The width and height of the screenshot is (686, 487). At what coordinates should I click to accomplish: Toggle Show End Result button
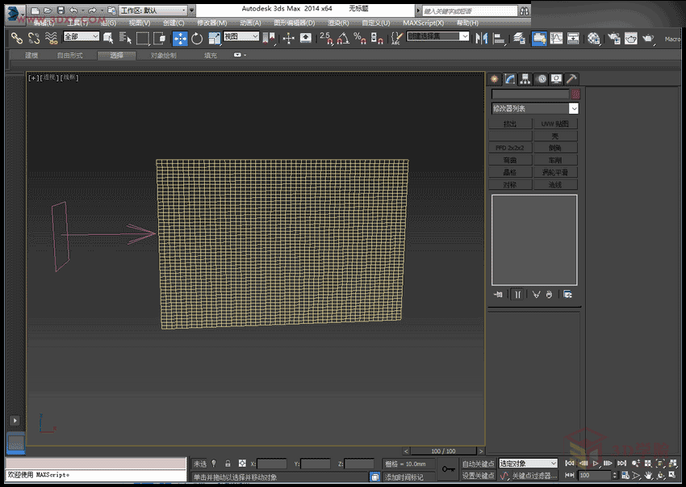pos(517,295)
